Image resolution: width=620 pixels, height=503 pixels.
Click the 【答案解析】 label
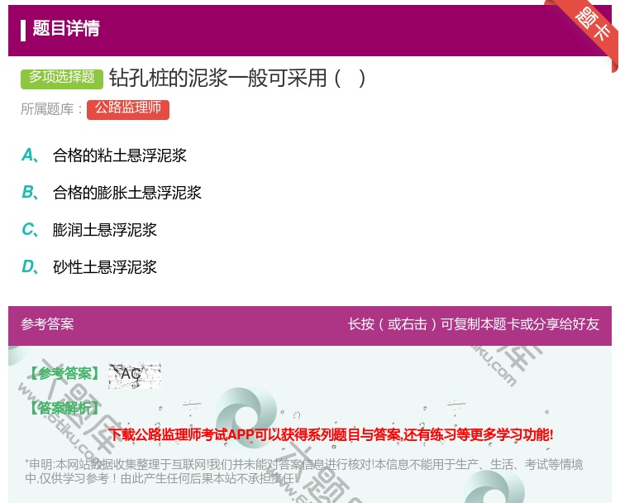point(64,408)
